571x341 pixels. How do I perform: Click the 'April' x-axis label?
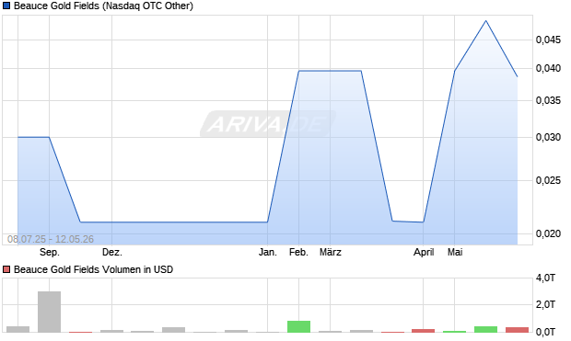coord(424,252)
